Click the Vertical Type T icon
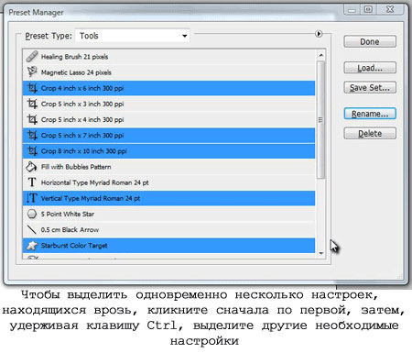 click(31, 198)
